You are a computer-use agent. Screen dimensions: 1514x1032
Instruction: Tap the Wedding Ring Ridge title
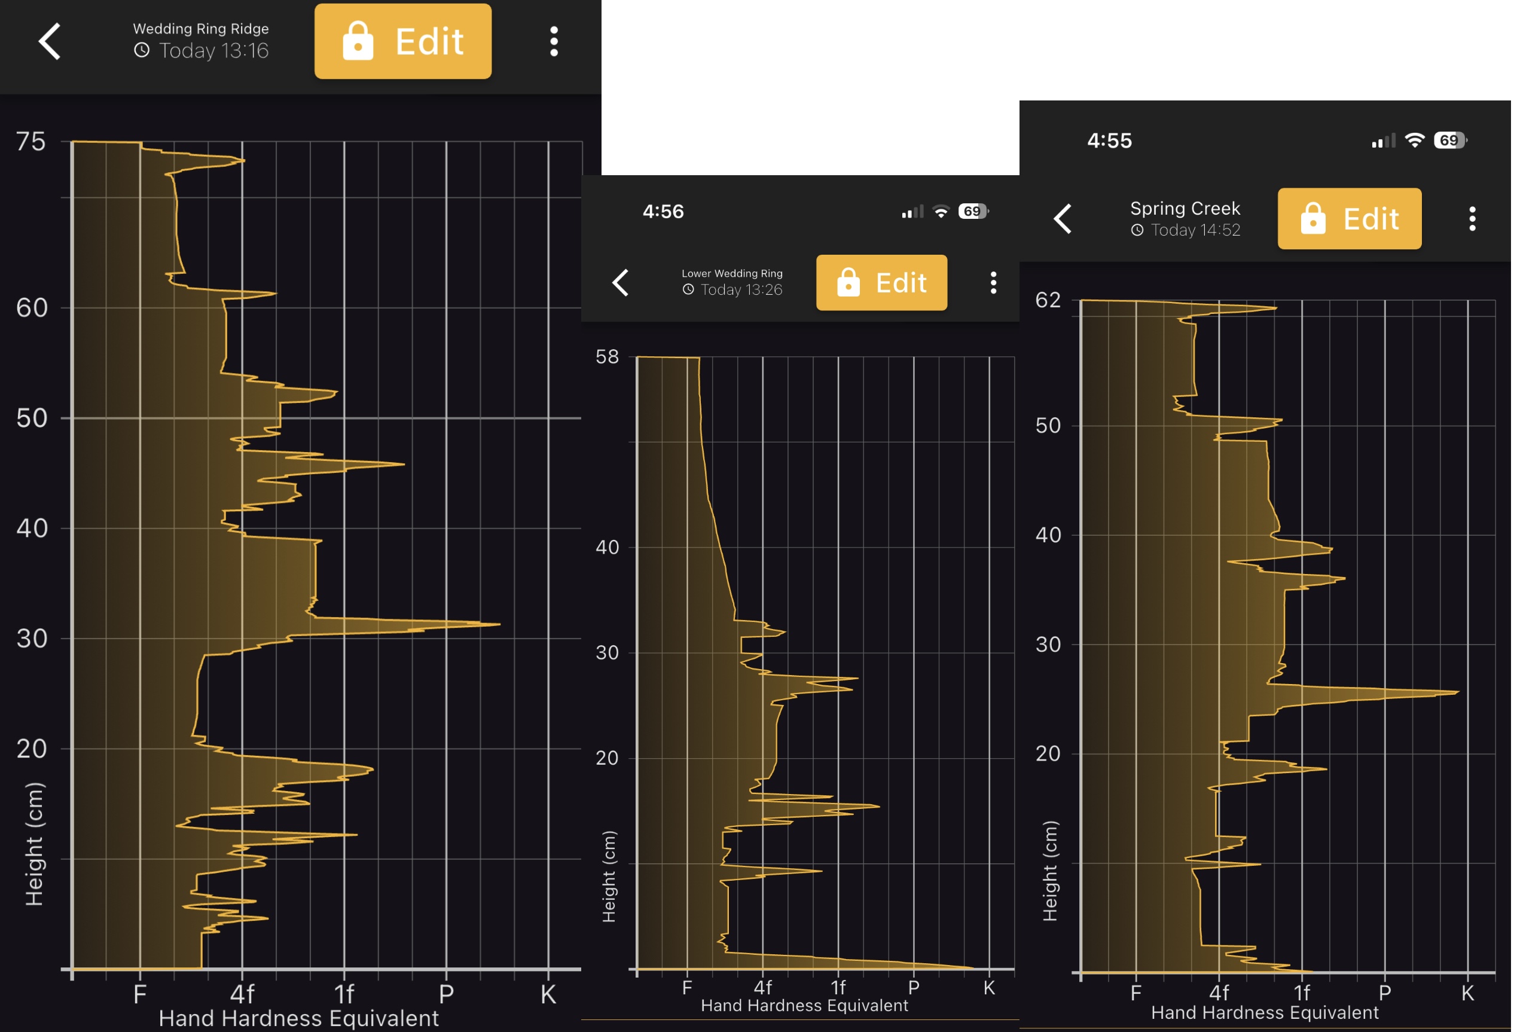pyautogui.click(x=201, y=29)
